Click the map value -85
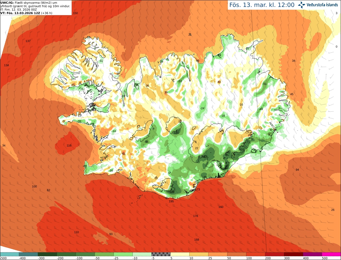The width and height of the screenshot is (341, 260). 205,177
